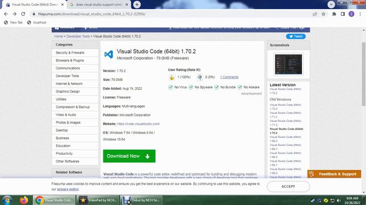Open Utilities category
The width and height of the screenshot is (366, 205).
75,99
